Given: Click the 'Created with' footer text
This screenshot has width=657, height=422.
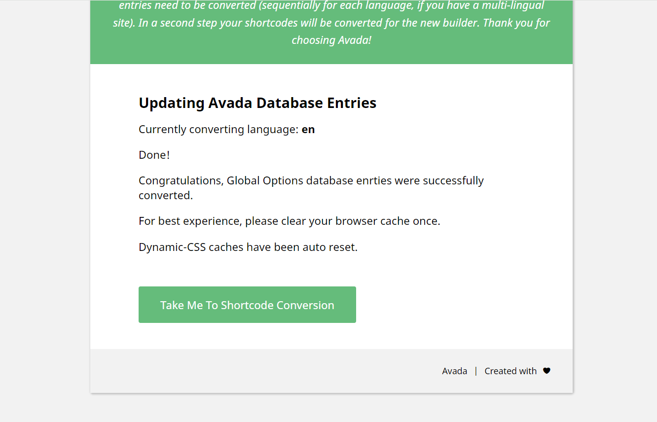Looking at the screenshot, I should (511, 371).
